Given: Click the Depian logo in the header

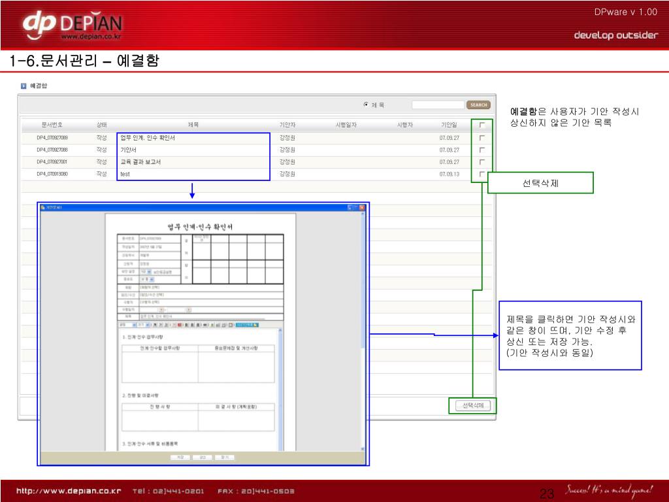Looking at the screenshot, I should click(x=72, y=26).
